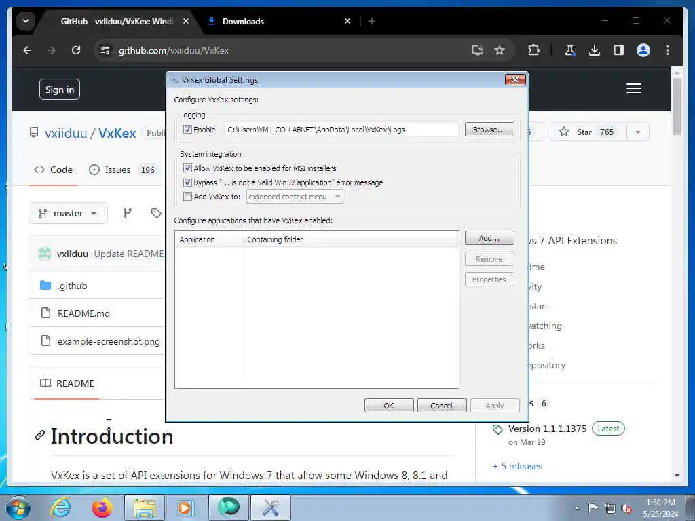Open example-screenshot.png file

click(x=109, y=342)
